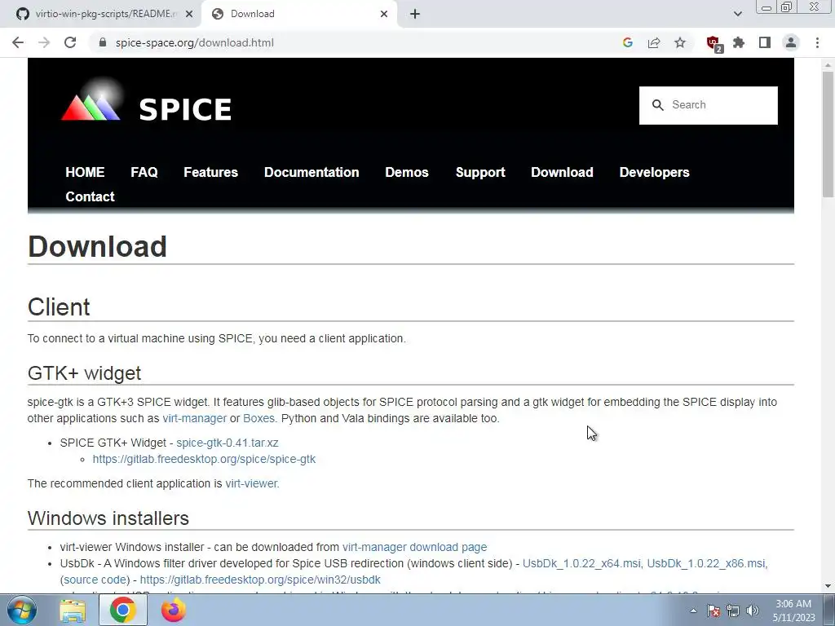Viewport: 835px width, 626px height.
Task: Open the uBlock Origin extension icon
Action: click(x=714, y=44)
